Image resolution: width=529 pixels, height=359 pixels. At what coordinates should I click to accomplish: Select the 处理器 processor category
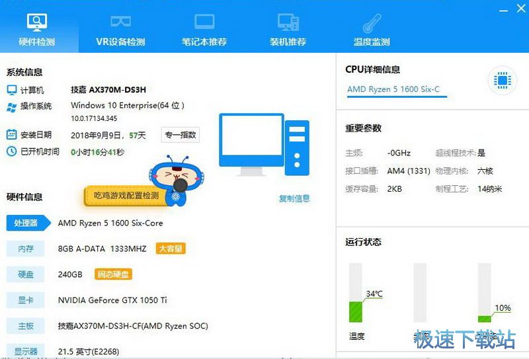[x=28, y=223]
